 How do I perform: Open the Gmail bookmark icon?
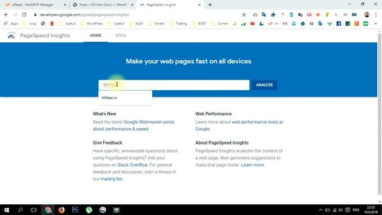point(285,24)
